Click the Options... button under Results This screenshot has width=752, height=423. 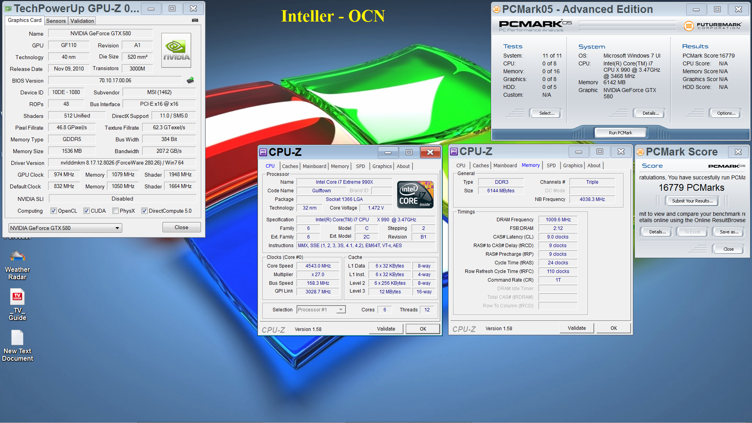[x=726, y=113]
